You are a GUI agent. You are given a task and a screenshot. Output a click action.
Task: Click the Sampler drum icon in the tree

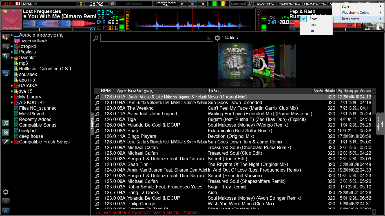pyautogui.click(x=16, y=58)
